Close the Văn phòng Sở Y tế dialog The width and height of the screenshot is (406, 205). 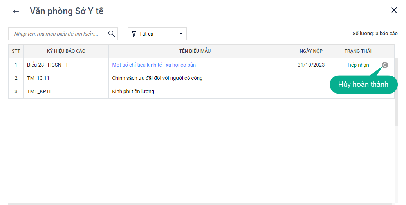click(x=394, y=11)
